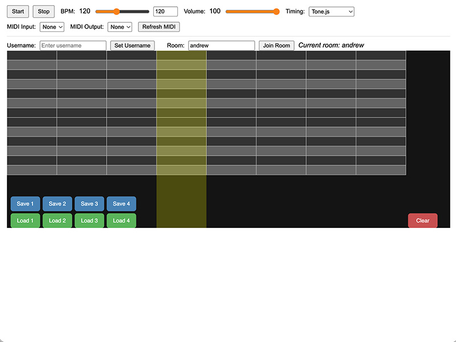Click the Volume slider handle

coord(276,11)
